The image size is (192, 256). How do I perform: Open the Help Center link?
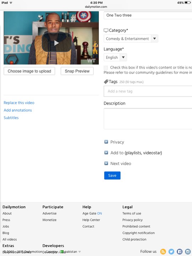point(91,220)
